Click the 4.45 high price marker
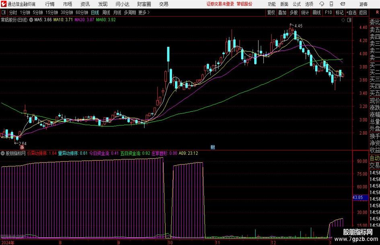Image resolution: width=380 pixels, height=245 pixels. pyautogui.click(x=298, y=26)
